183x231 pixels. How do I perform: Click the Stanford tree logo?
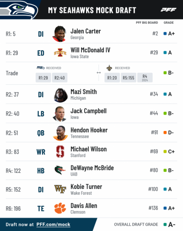point(60,152)
